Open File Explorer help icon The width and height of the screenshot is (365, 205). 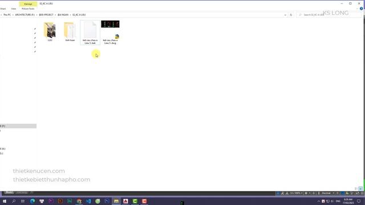point(361,9)
